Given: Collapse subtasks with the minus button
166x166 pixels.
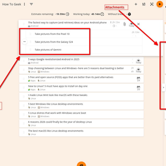Looking at the screenshot, I should point(24,41).
